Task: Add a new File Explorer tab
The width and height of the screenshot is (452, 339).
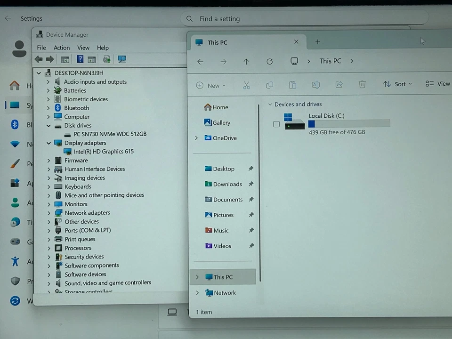Action: (318, 42)
